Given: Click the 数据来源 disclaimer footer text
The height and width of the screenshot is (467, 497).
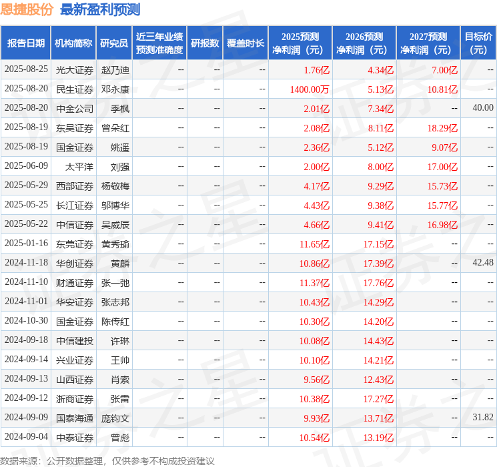Looking at the screenshot, I should [107, 461].
